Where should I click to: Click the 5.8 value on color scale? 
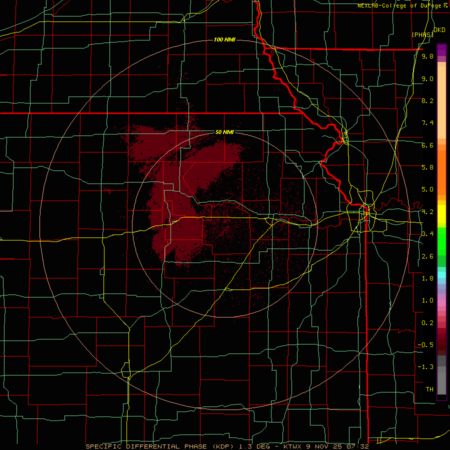[427, 167]
